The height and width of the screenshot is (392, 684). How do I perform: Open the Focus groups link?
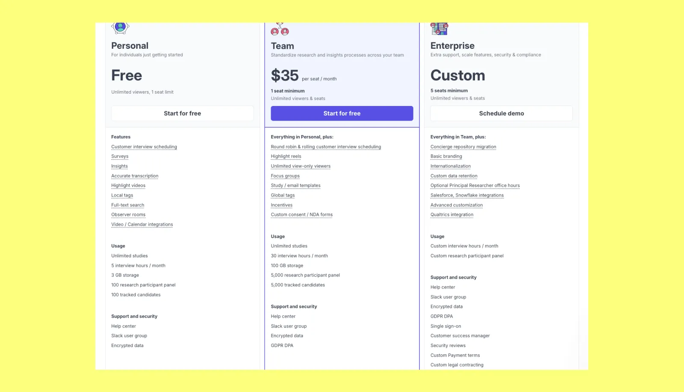click(285, 176)
